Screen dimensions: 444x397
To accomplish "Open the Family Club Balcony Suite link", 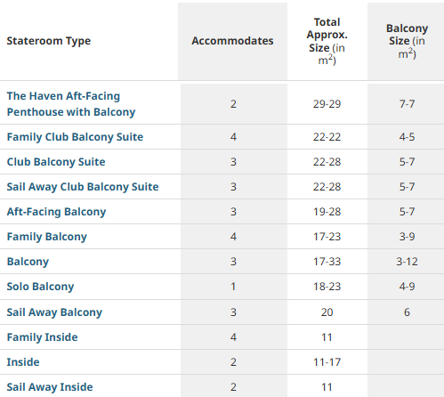I will tap(75, 137).
